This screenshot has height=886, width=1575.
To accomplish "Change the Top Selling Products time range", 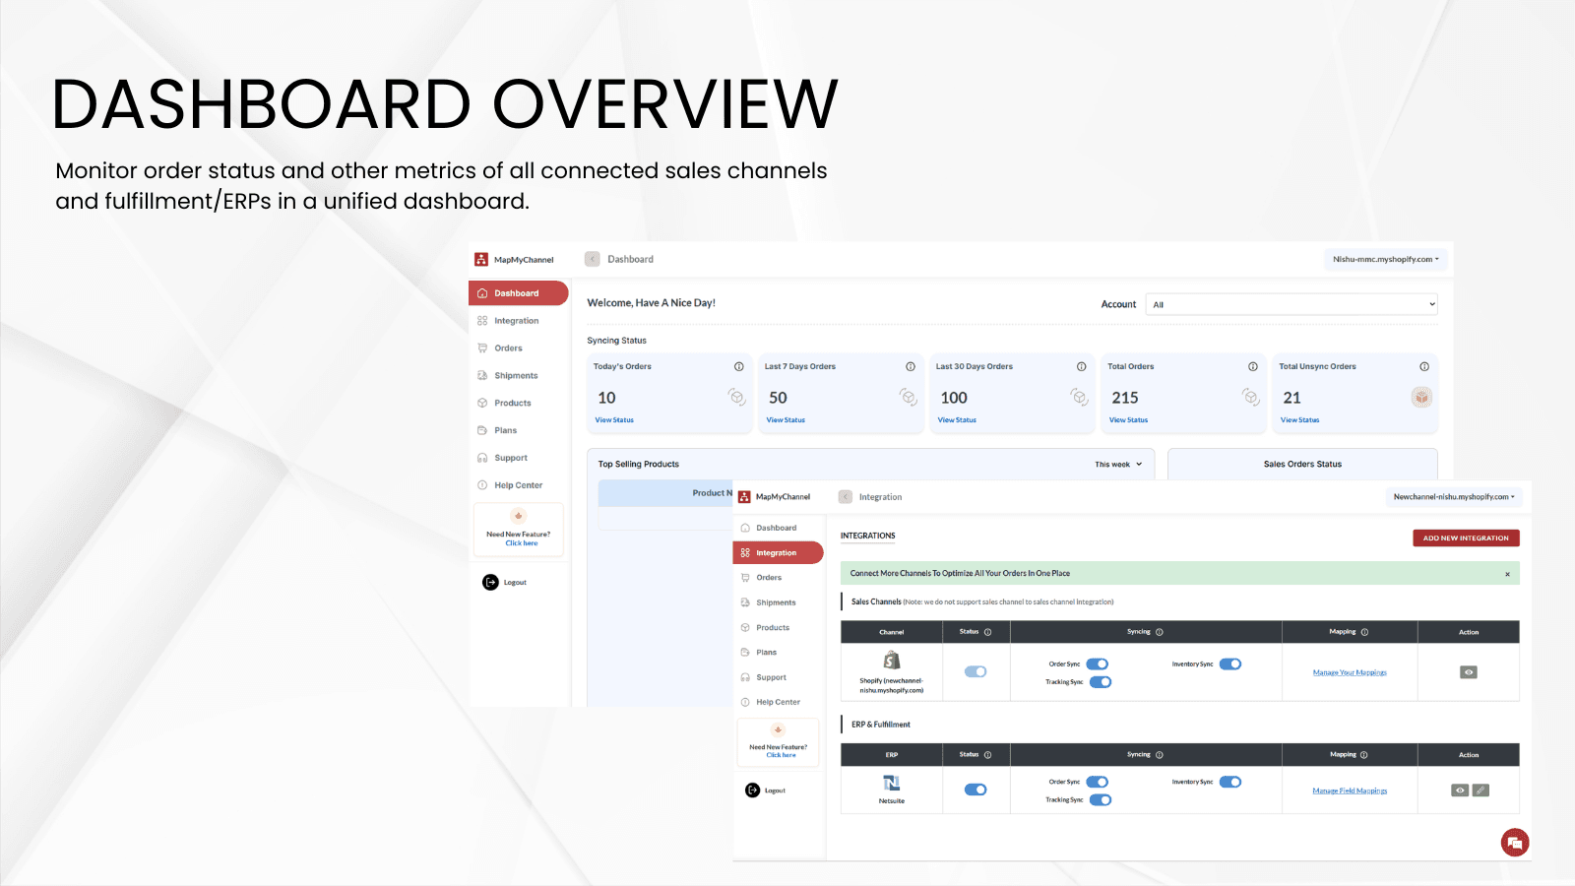I will pyautogui.click(x=1118, y=464).
